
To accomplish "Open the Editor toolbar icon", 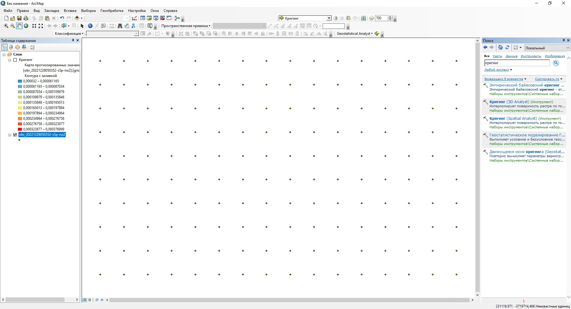I will click(134, 18).
